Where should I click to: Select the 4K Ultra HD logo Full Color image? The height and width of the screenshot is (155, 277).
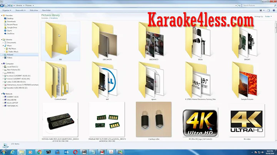pos(200,122)
